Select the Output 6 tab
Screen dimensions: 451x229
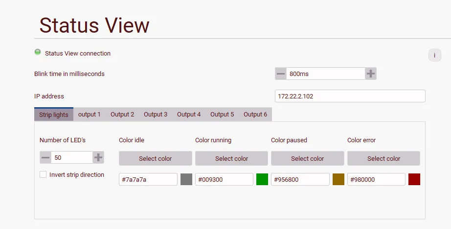coord(255,114)
